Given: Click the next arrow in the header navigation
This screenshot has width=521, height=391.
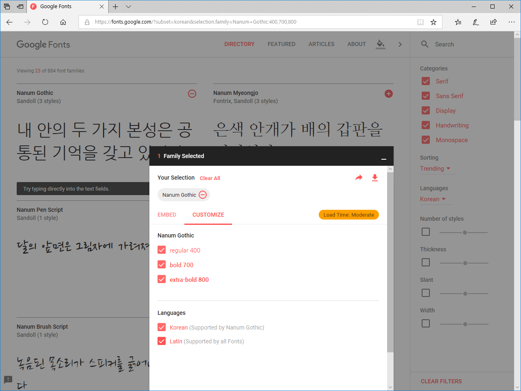Looking at the screenshot, I should (x=400, y=44).
